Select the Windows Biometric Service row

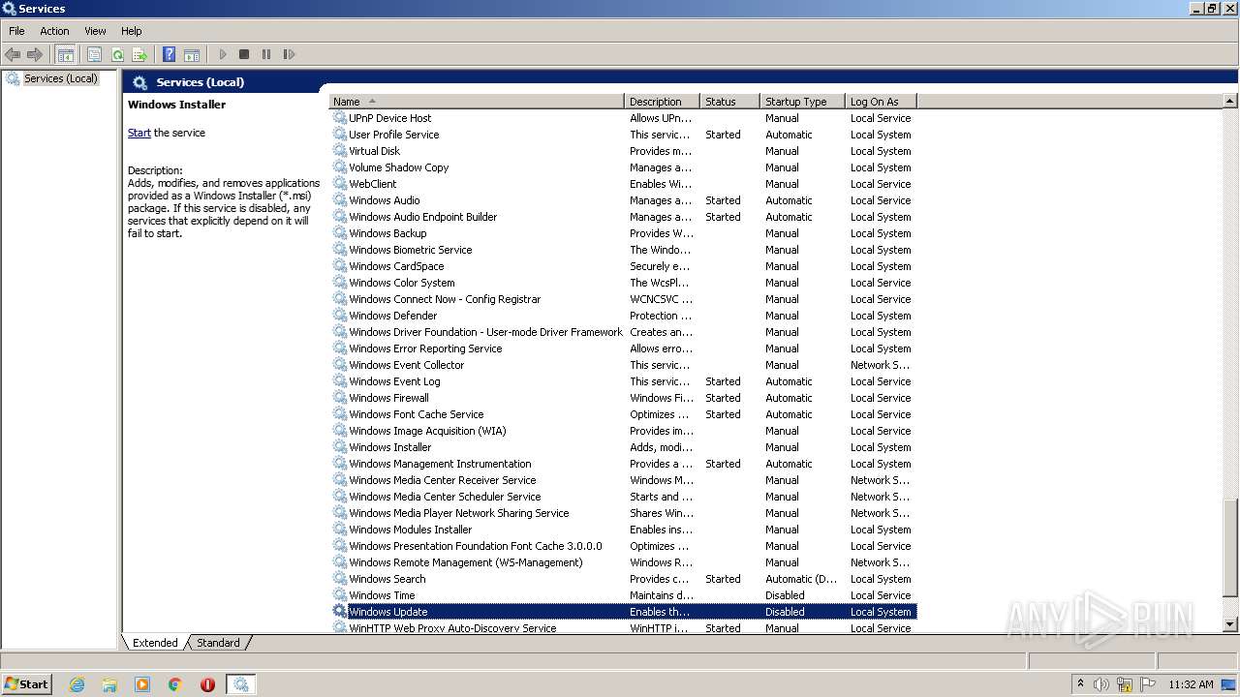[623, 250]
